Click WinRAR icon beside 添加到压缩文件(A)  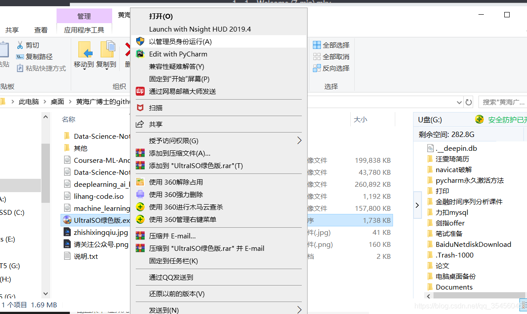point(140,153)
